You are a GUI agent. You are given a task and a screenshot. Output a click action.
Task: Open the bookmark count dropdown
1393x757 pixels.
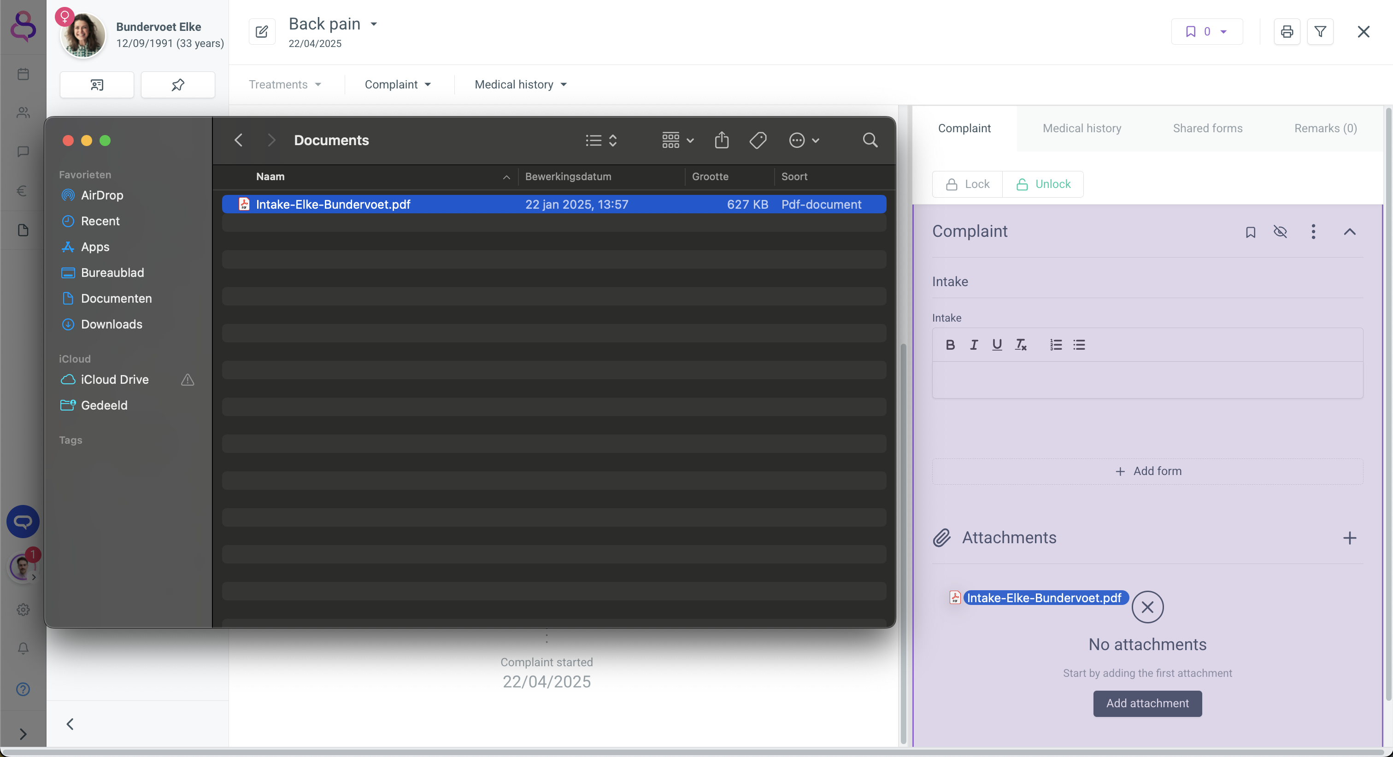pyautogui.click(x=1206, y=31)
